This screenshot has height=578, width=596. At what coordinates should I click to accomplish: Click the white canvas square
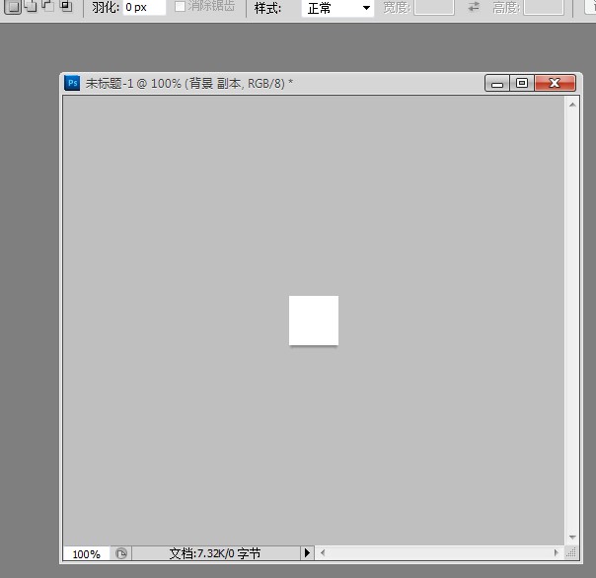314,321
